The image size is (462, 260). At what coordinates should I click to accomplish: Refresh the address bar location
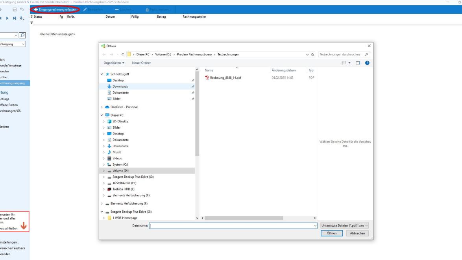[312, 54]
